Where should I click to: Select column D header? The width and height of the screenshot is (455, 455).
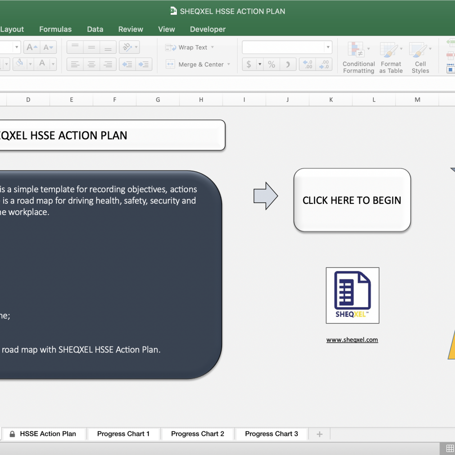[28, 100]
